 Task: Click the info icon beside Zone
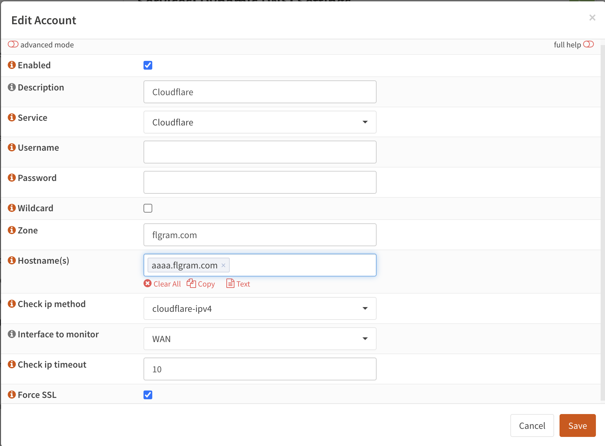(x=12, y=230)
